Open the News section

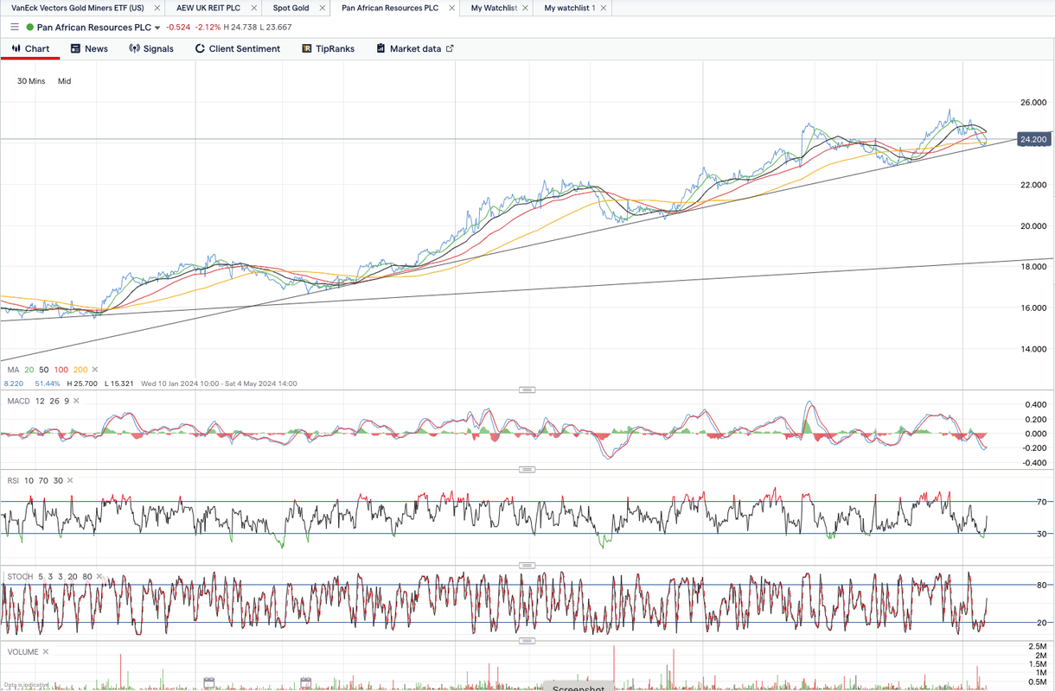click(x=89, y=48)
